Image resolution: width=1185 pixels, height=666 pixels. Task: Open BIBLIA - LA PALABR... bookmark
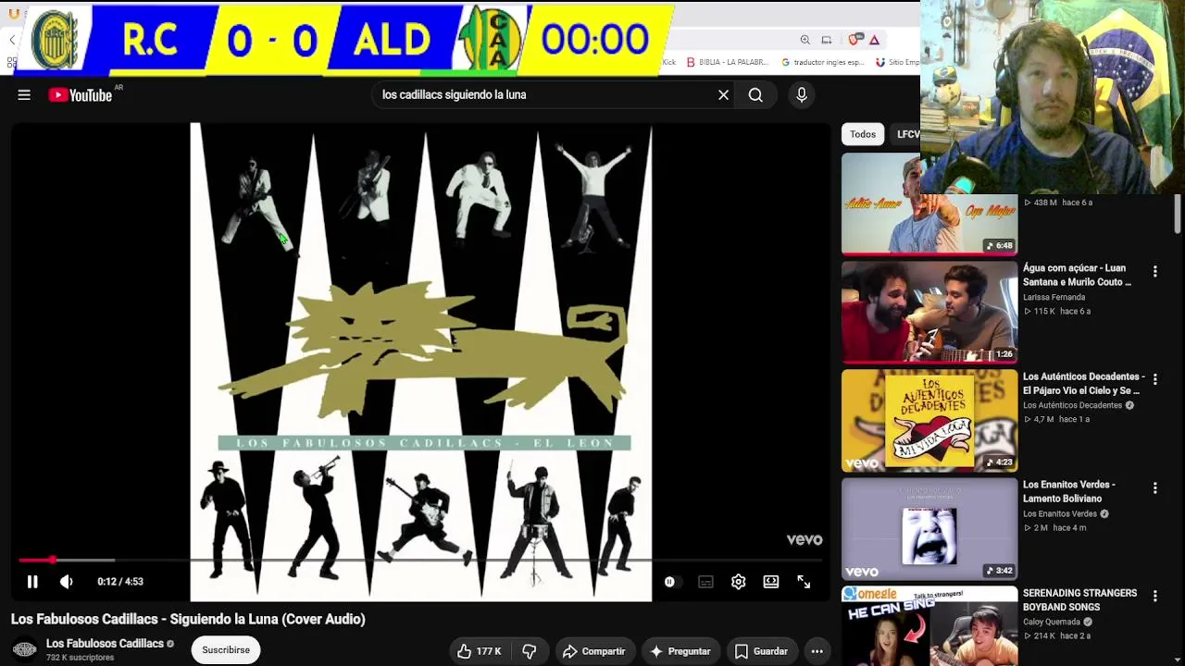coord(728,62)
